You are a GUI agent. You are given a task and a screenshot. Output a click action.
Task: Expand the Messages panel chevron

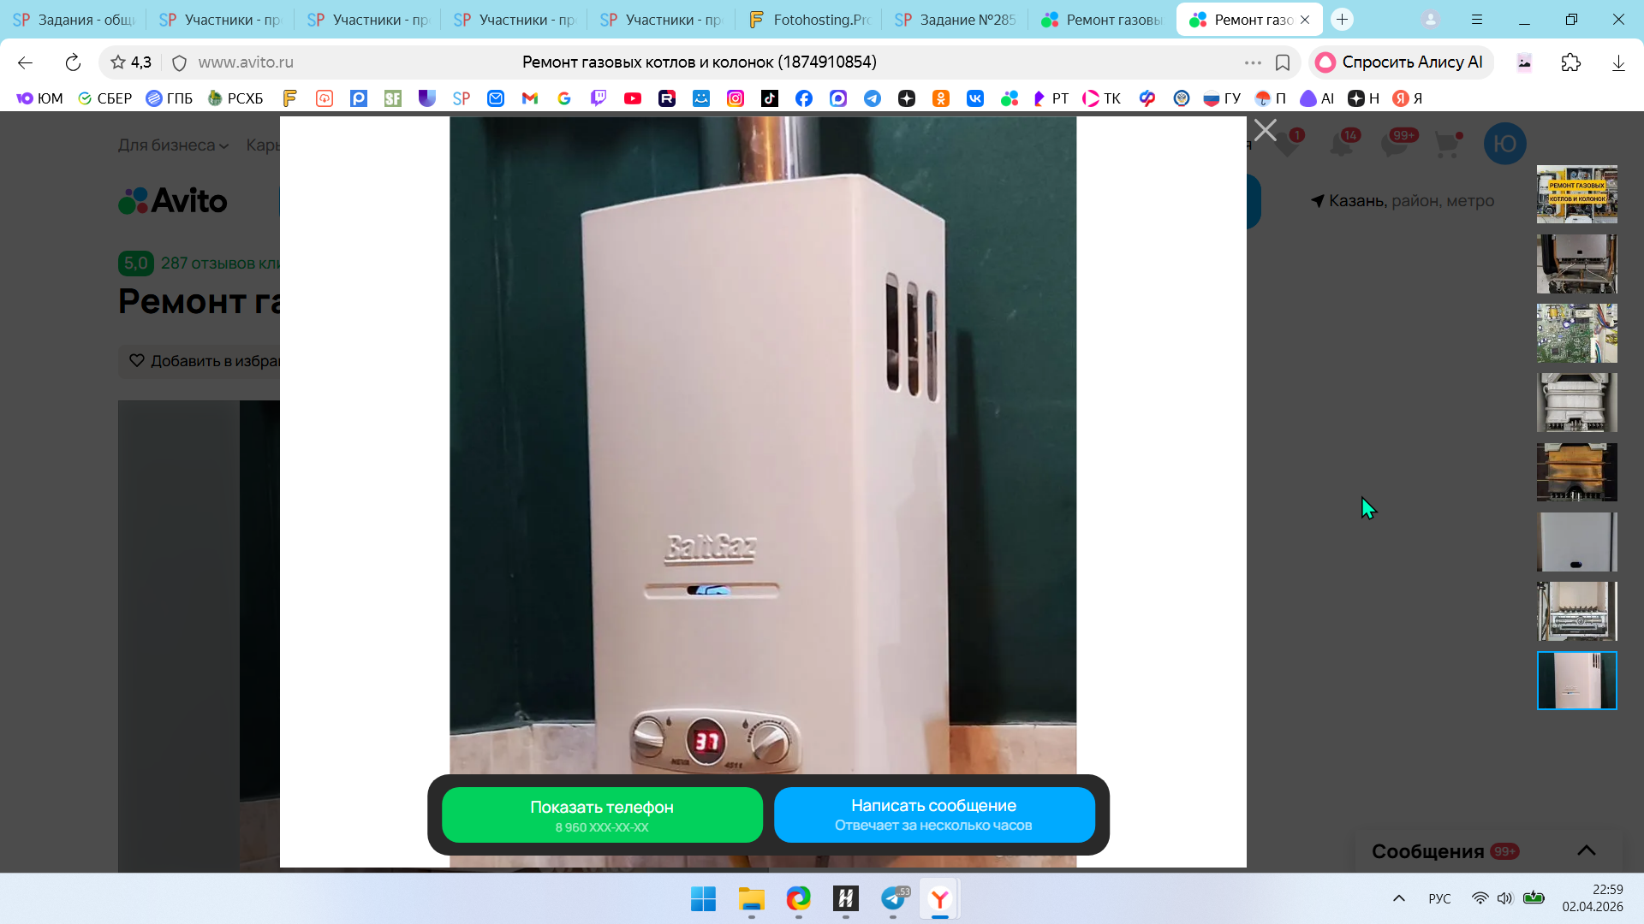(1586, 850)
